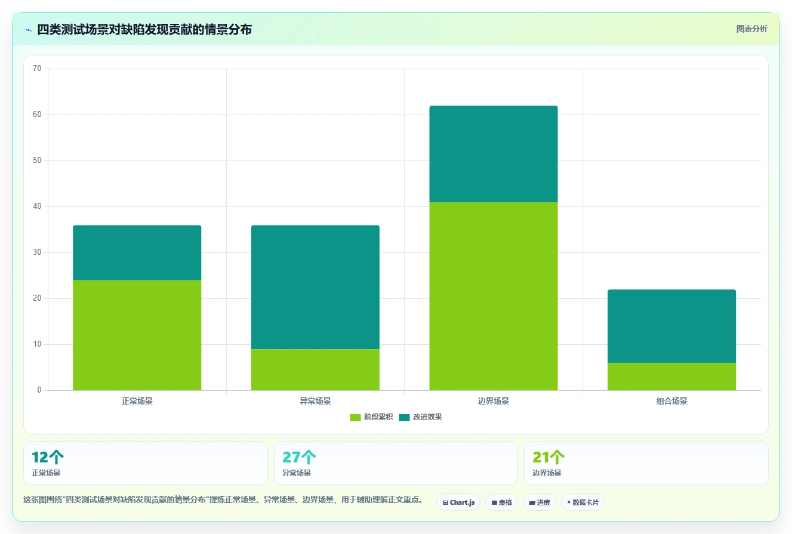
Task: Click the 表格 tag chip
Action: [501, 502]
